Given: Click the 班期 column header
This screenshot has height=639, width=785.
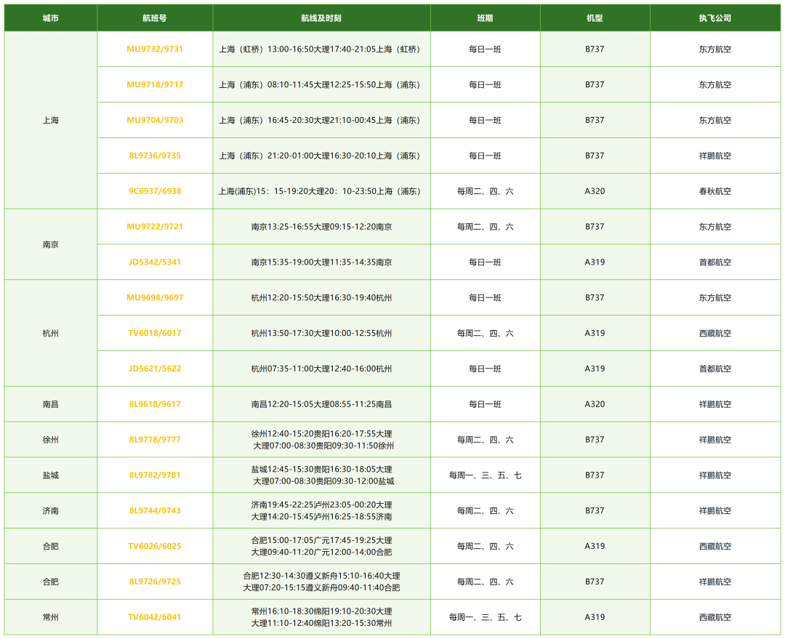Looking at the screenshot, I should point(485,18).
